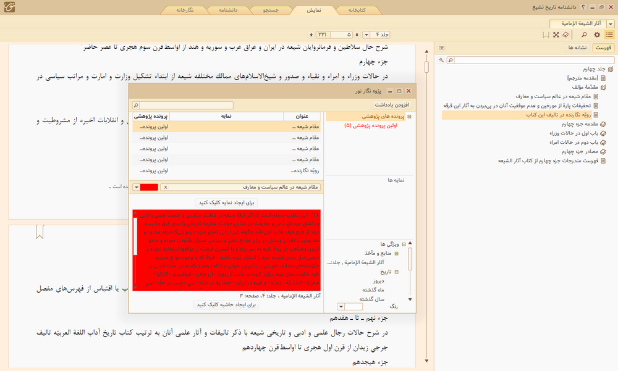
Task: Select '[مقدمه مترجم]' in index
Action: coord(583,78)
